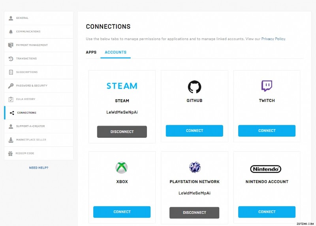The width and height of the screenshot is (316, 226).
Task: Go to Transactions in the sidebar
Action: click(26, 59)
